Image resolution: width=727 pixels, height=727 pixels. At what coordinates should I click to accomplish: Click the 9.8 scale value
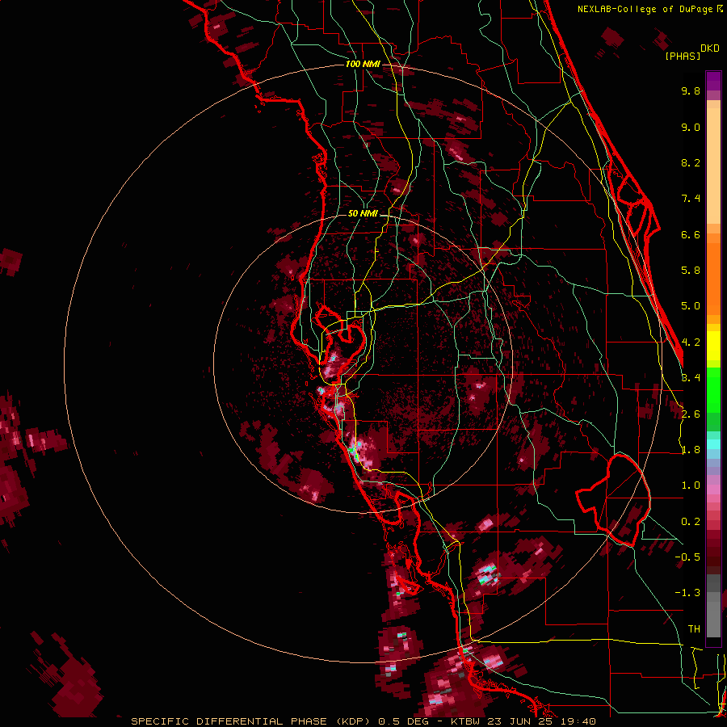click(691, 90)
